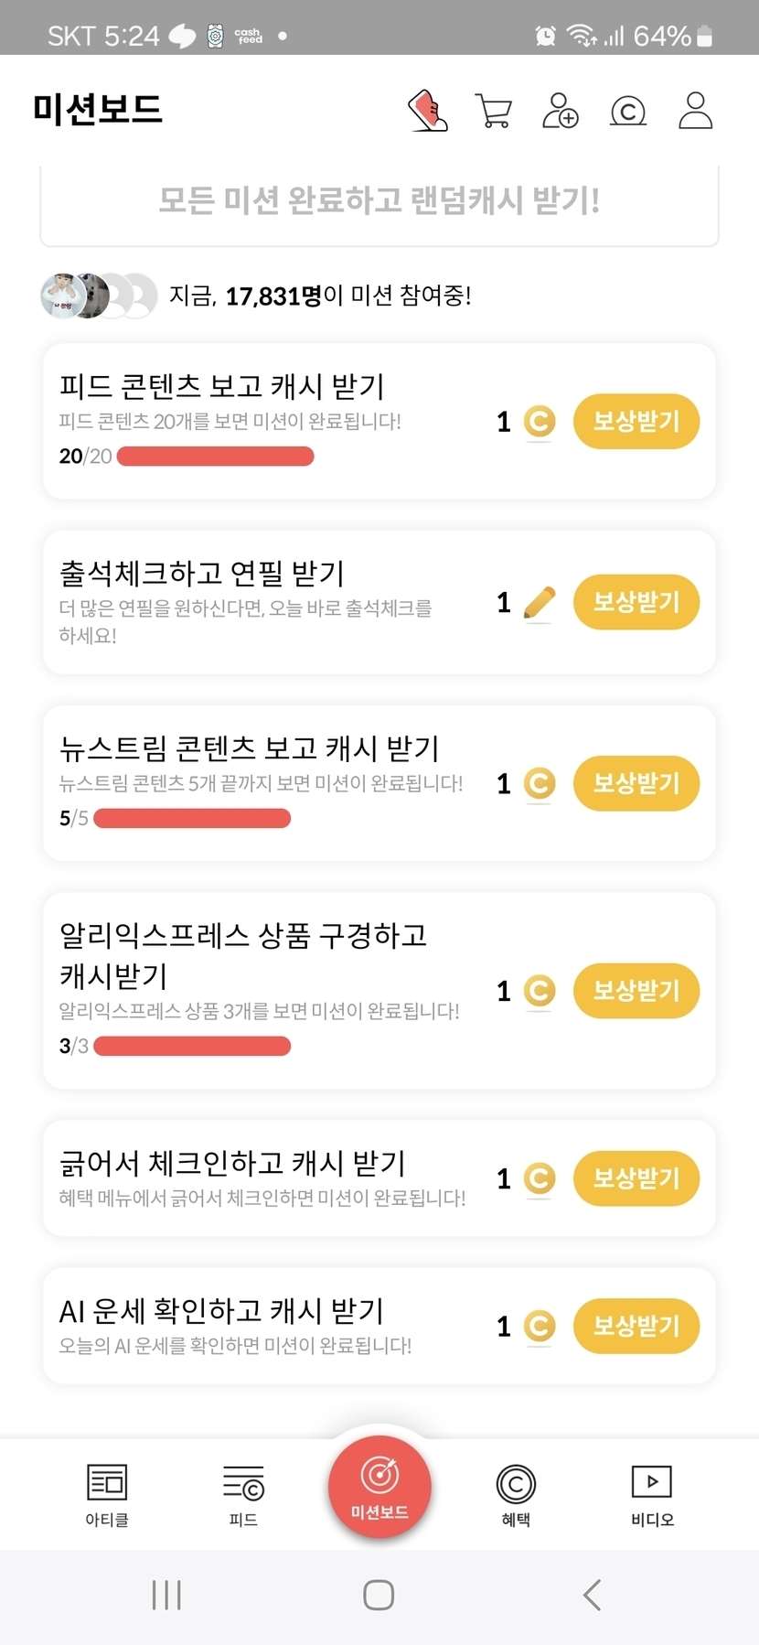Image resolution: width=759 pixels, height=1645 pixels.
Task: Claim reward for AI 운세 mission
Action: pyautogui.click(x=636, y=1326)
